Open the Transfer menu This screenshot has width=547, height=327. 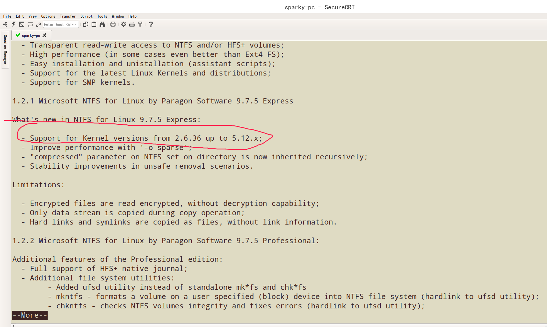68,16
